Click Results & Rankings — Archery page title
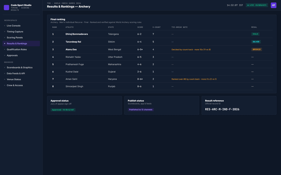 point(69,7)
